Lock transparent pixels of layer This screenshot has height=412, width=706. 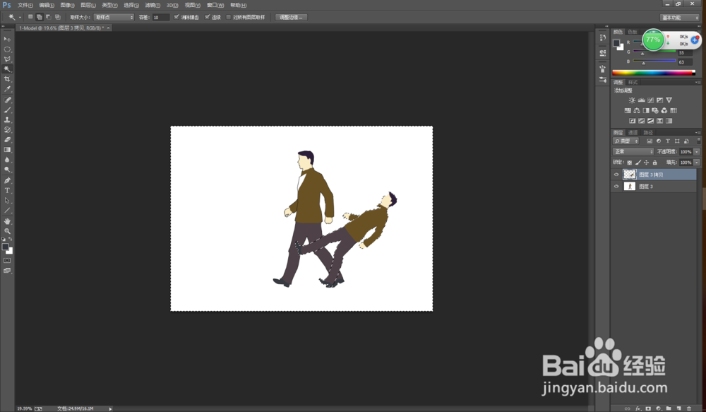coord(630,163)
